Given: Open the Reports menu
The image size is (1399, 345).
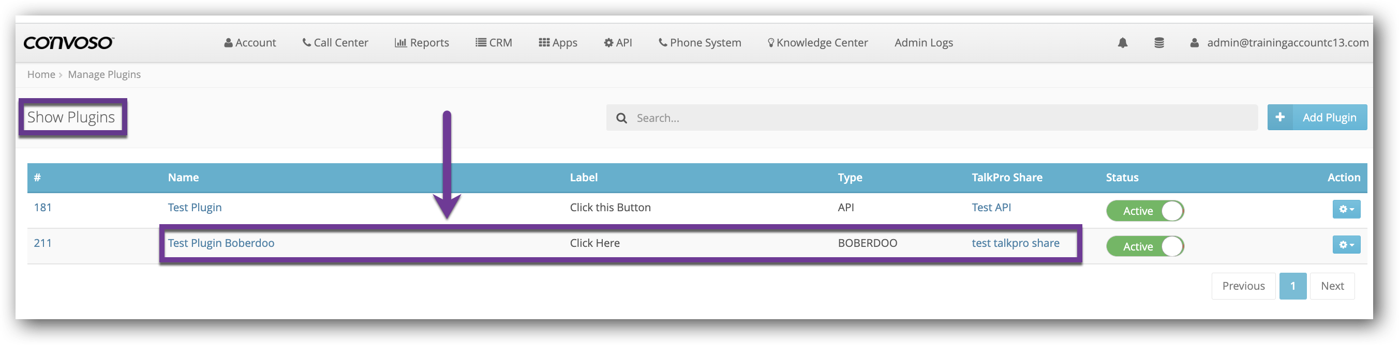Looking at the screenshot, I should (x=422, y=43).
